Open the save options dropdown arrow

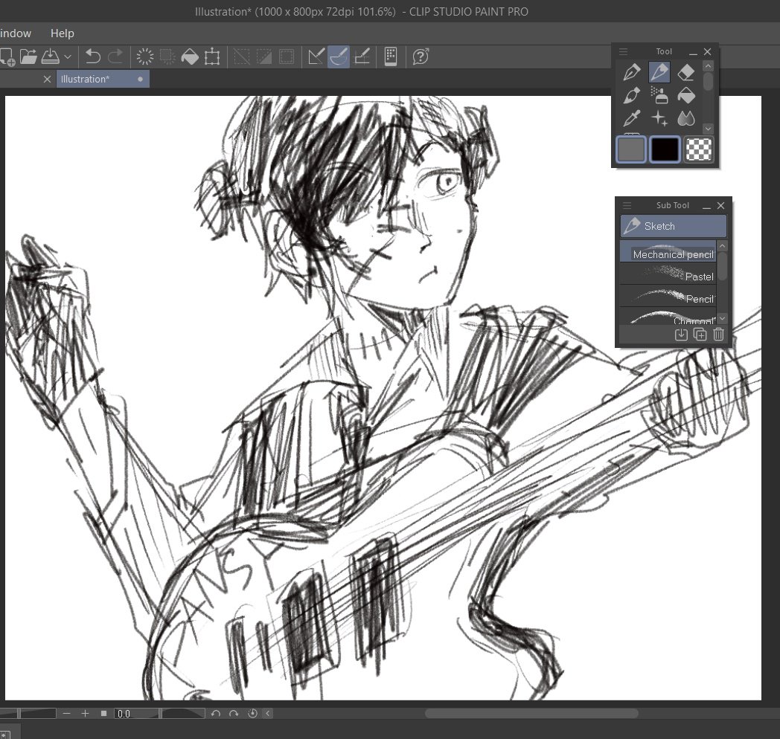coord(68,57)
